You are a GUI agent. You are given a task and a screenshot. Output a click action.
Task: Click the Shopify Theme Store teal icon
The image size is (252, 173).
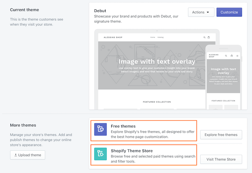pos(100,154)
